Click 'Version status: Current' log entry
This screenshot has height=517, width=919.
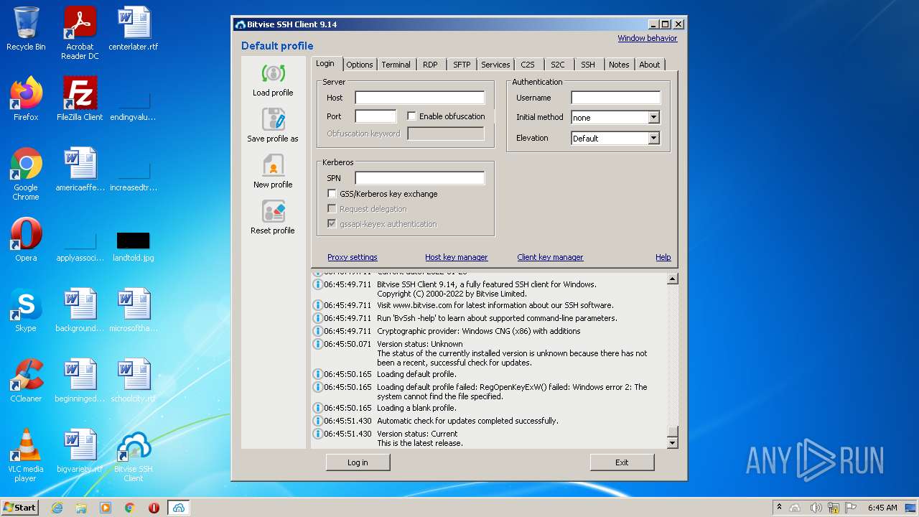click(x=417, y=434)
